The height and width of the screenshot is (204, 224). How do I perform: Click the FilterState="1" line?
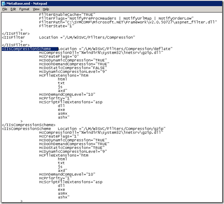pos(56,26)
